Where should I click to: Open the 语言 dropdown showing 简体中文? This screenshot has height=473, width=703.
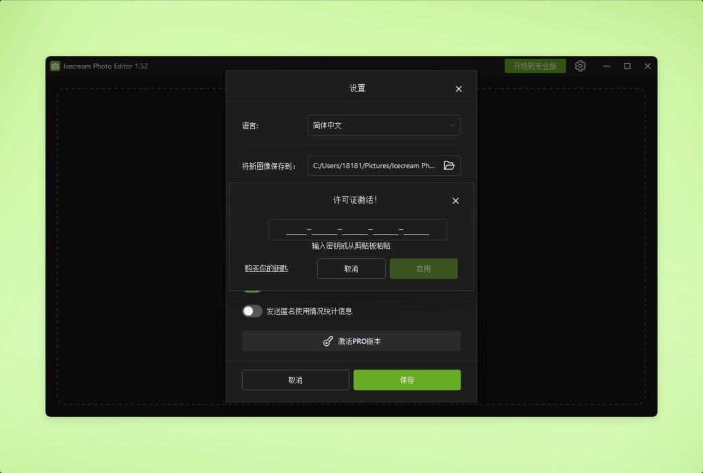(384, 125)
